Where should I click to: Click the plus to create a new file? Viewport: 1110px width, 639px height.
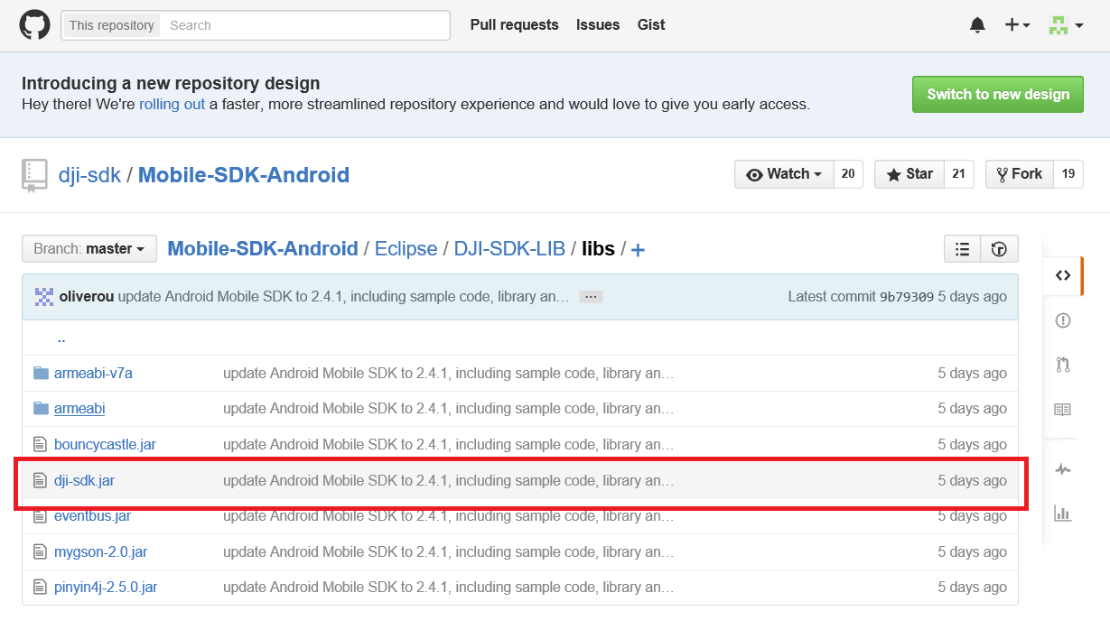click(x=638, y=250)
